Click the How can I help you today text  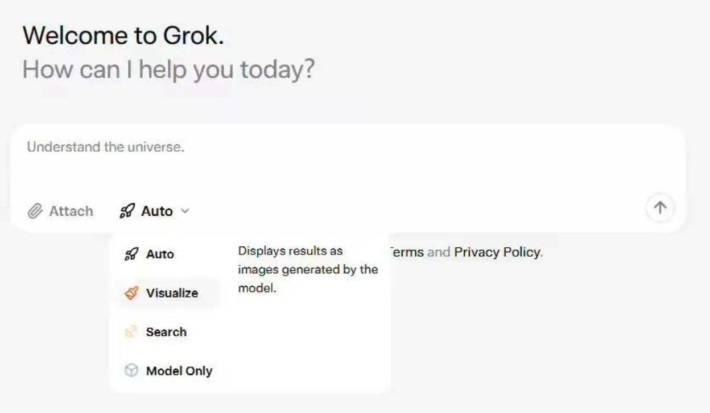168,69
